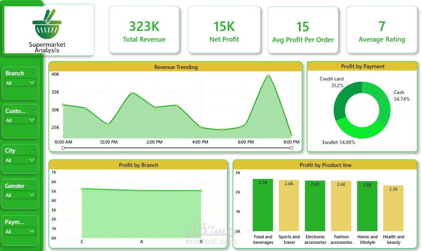
Task: Open the Payment slicer dropdown
Action: tap(20, 231)
